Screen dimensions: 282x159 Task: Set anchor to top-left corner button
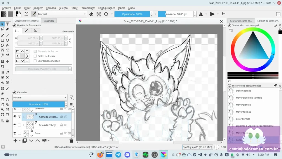(x=17, y=51)
